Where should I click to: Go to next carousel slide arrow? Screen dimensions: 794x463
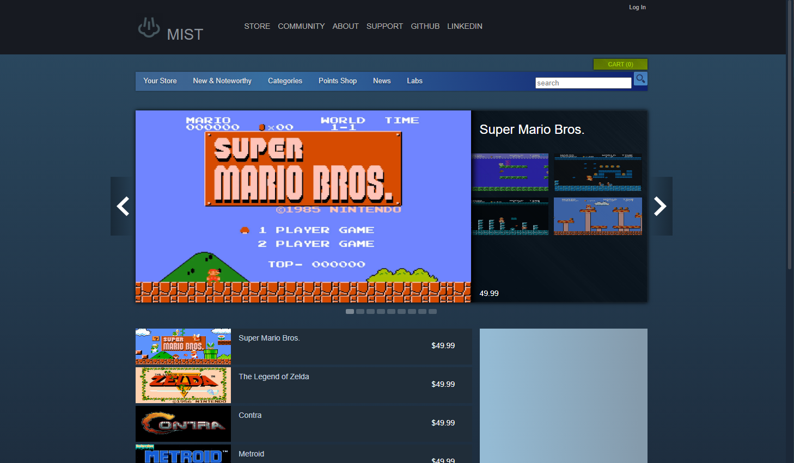[x=661, y=206]
